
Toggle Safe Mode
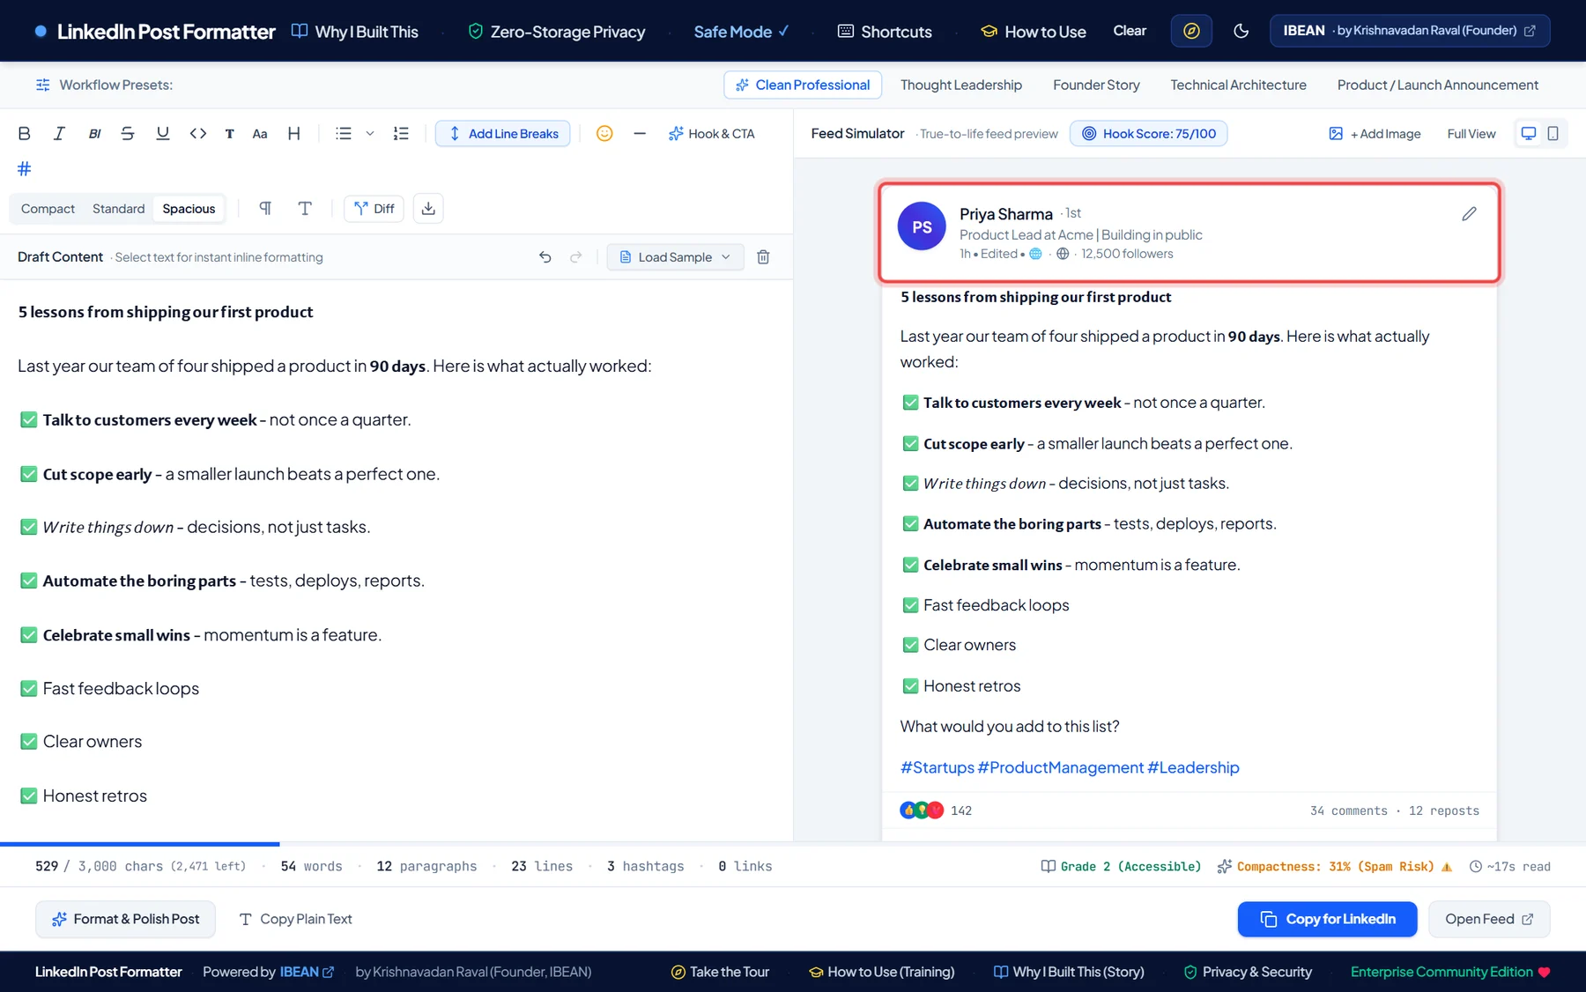click(x=741, y=32)
